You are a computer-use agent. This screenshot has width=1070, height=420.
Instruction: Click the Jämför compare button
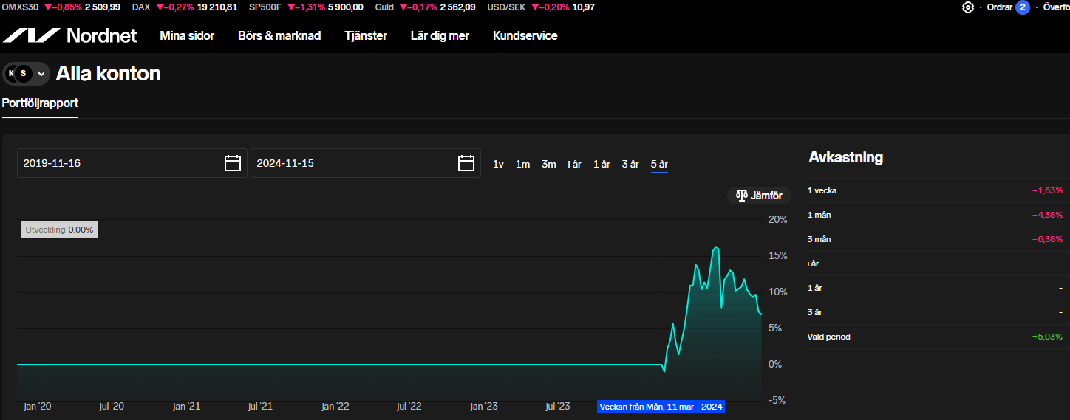759,196
